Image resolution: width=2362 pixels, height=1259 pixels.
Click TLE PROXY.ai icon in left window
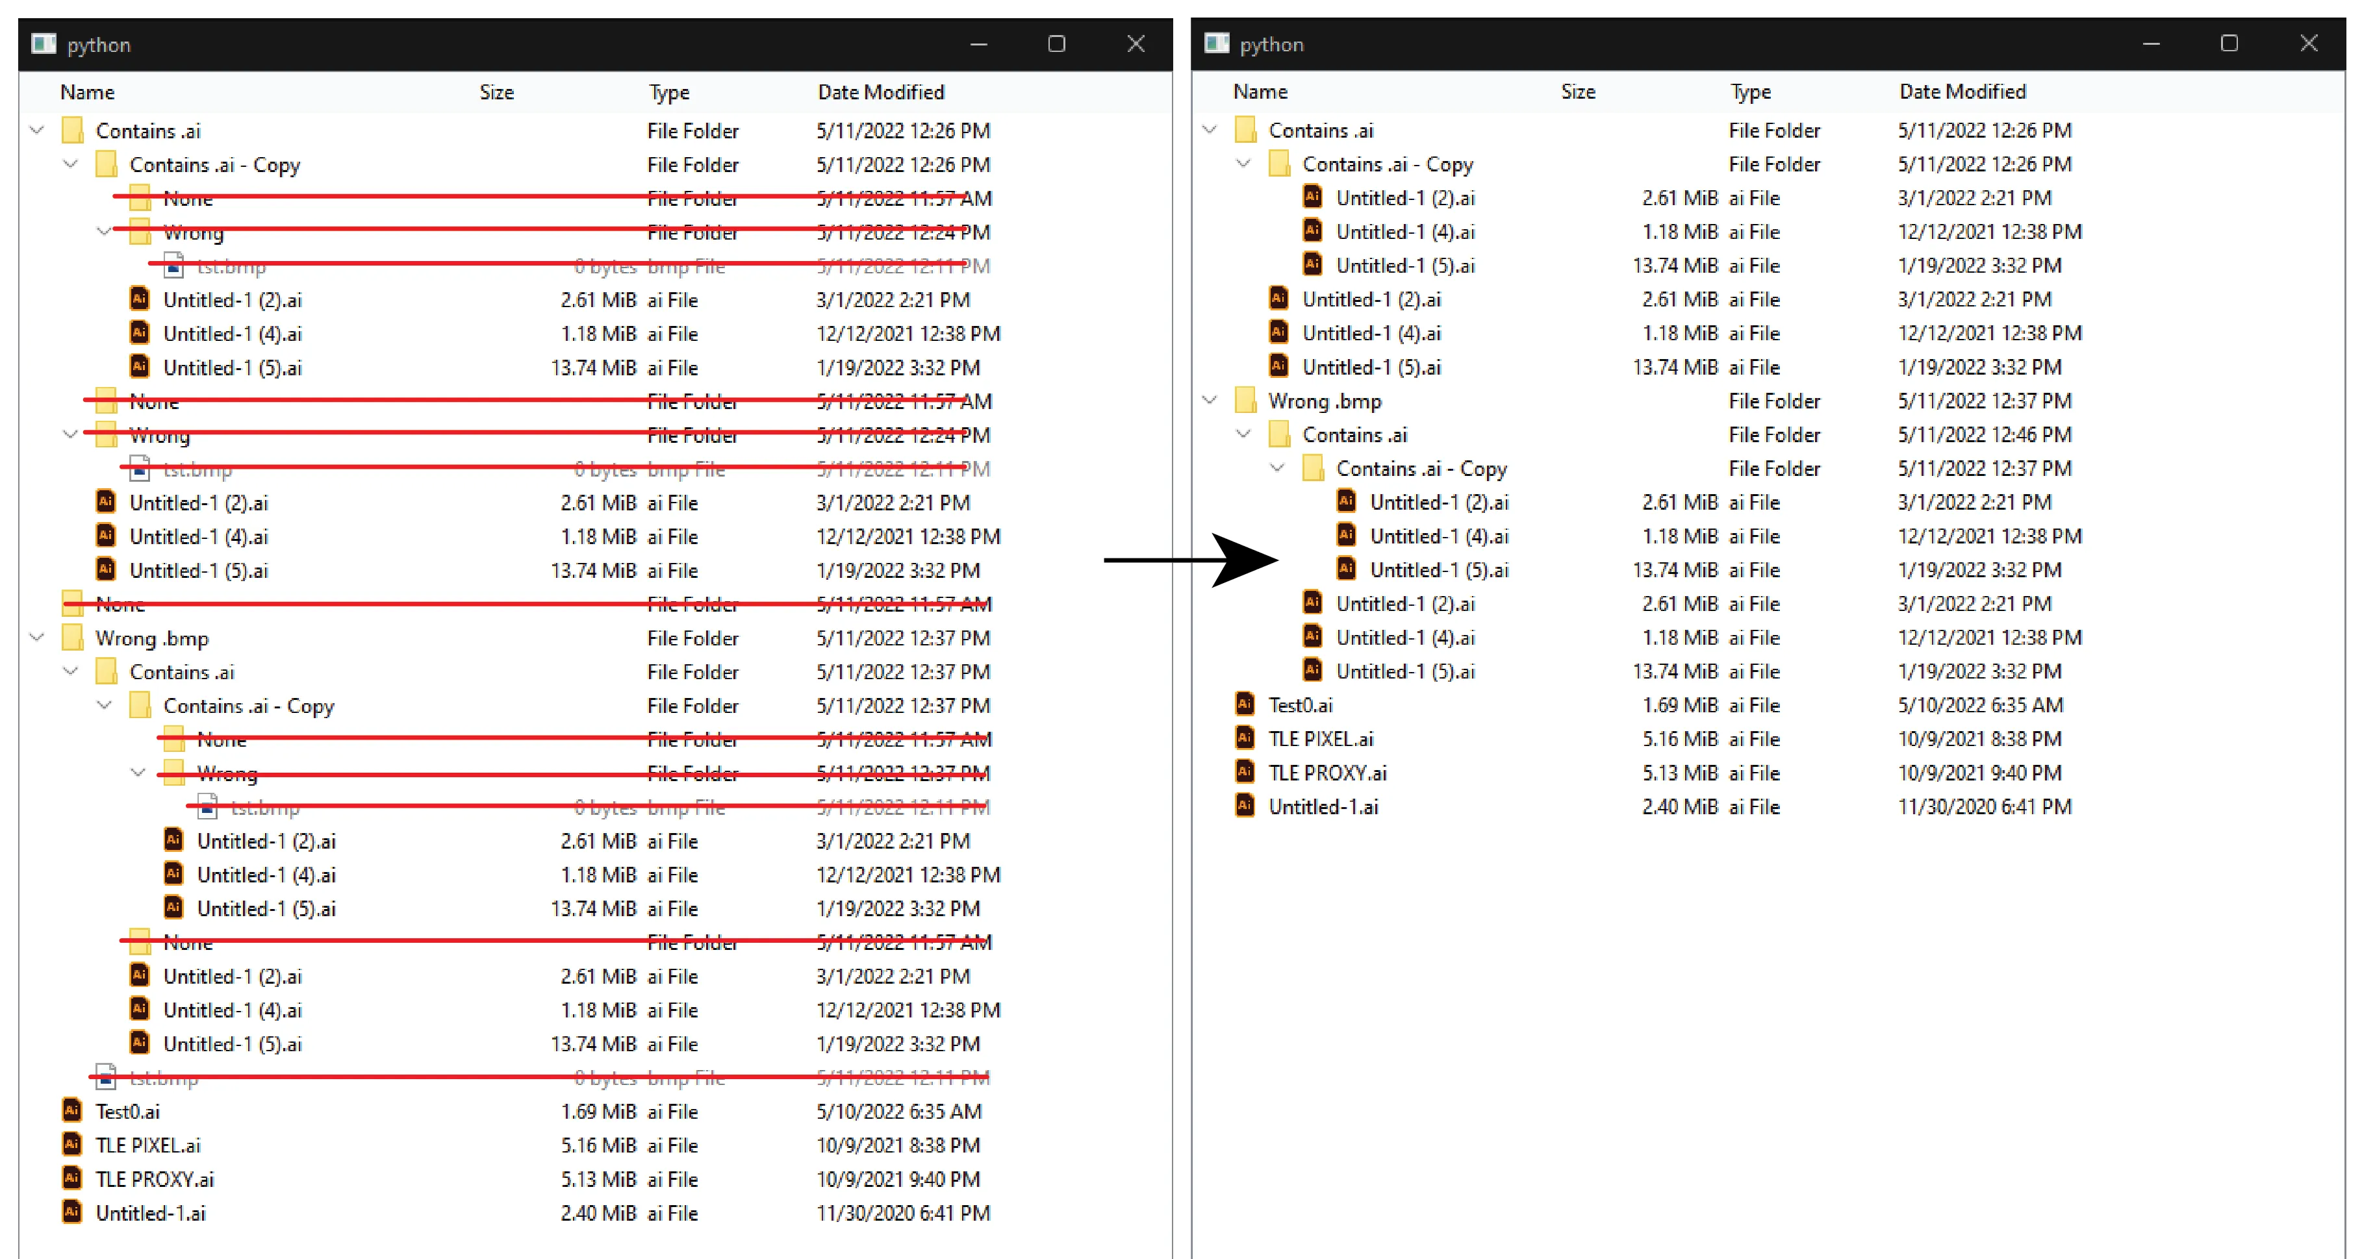coord(71,1178)
